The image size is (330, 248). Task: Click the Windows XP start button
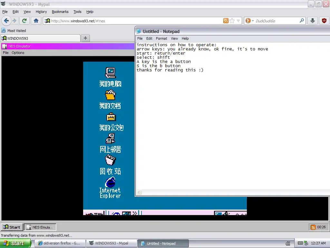[15, 243]
